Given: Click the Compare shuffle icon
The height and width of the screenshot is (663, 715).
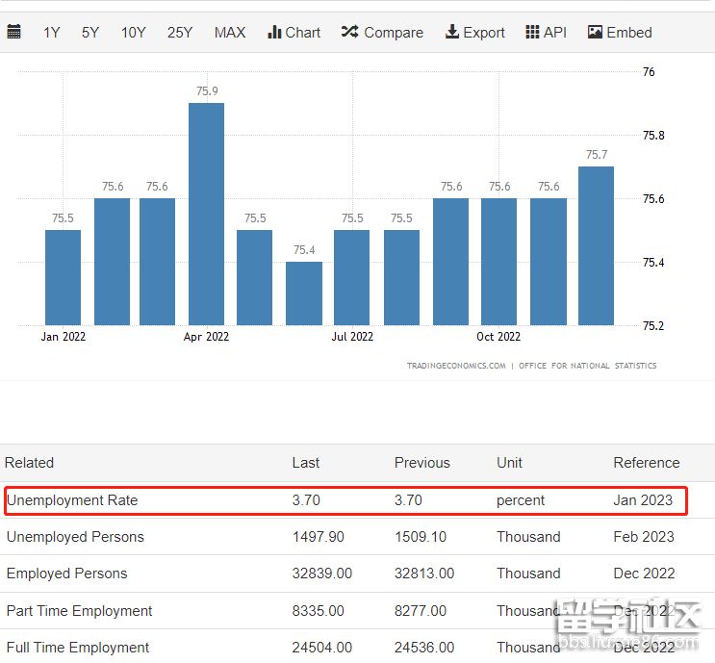Looking at the screenshot, I should (349, 32).
